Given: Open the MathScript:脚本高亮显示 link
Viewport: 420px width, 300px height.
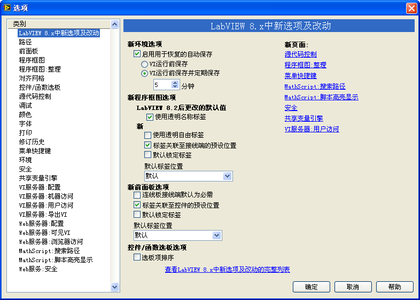Looking at the screenshot, I should tap(322, 97).
